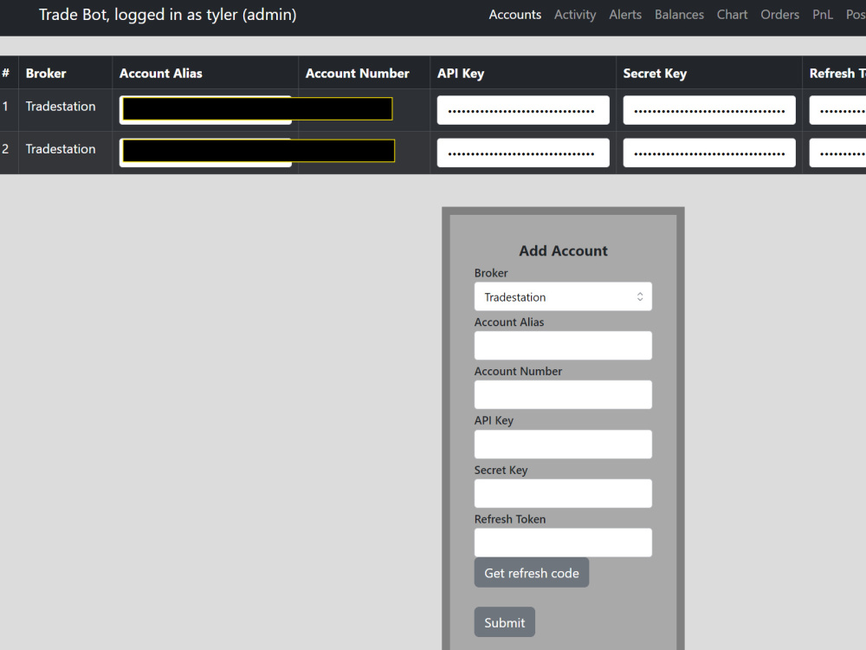Click the Account Alias column header
The width and height of the screenshot is (866, 650).
(161, 73)
